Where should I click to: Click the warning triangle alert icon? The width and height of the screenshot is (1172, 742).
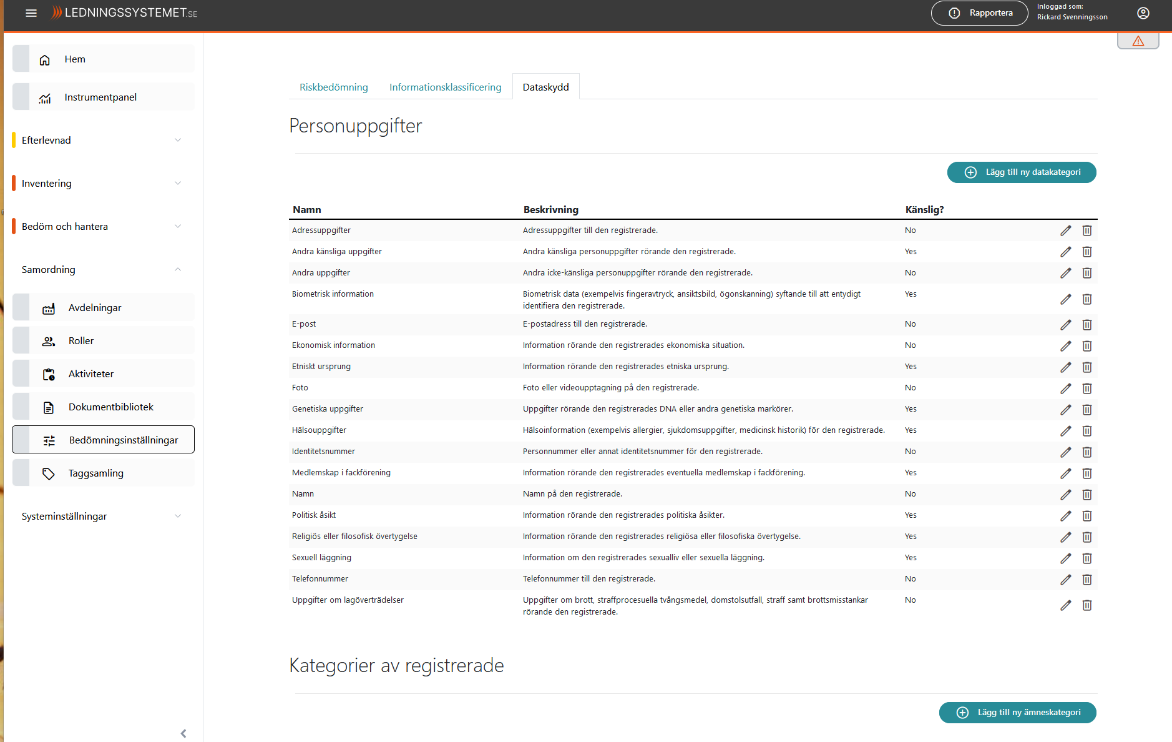pyautogui.click(x=1138, y=41)
